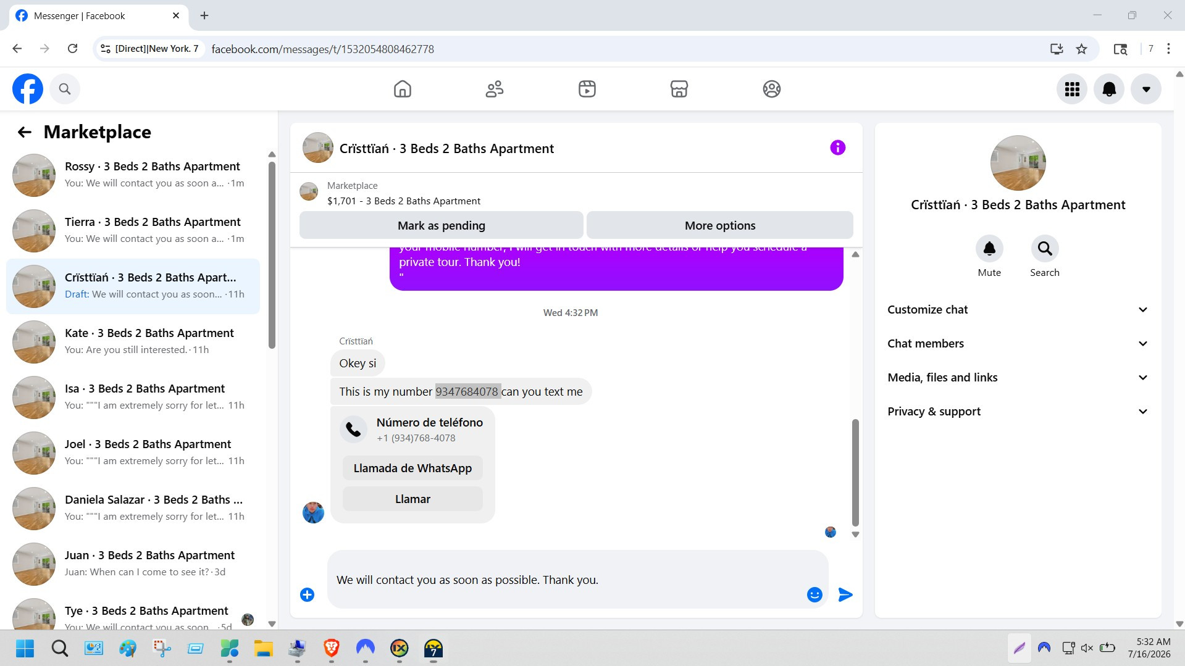Screen dimensions: 1185x666
Task: Open the plus attachments icon
Action: click(x=307, y=594)
